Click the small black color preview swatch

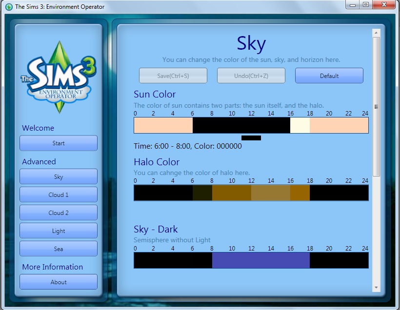[251, 138]
